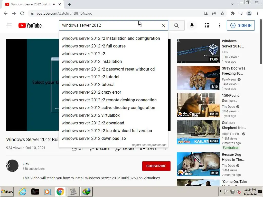
Task: Open the tab search dropdown arrow
Action: [x=232, y=4]
